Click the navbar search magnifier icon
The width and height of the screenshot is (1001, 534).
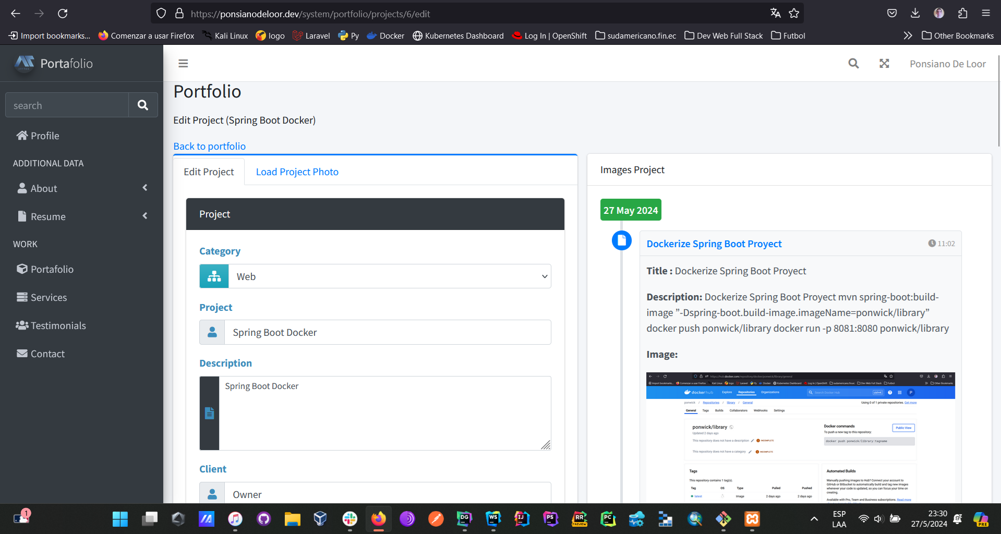tap(853, 64)
